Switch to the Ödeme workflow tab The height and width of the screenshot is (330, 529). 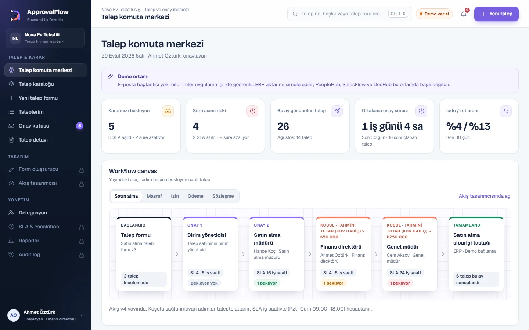click(195, 196)
